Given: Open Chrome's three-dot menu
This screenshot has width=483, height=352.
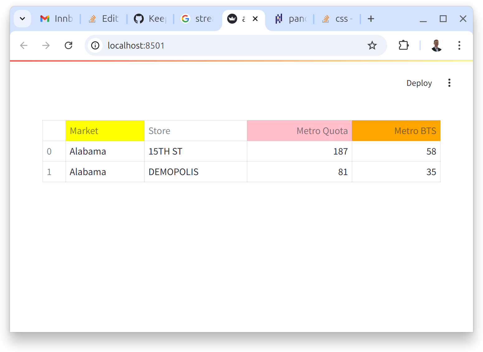Looking at the screenshot, I should [x=459, y=45].
